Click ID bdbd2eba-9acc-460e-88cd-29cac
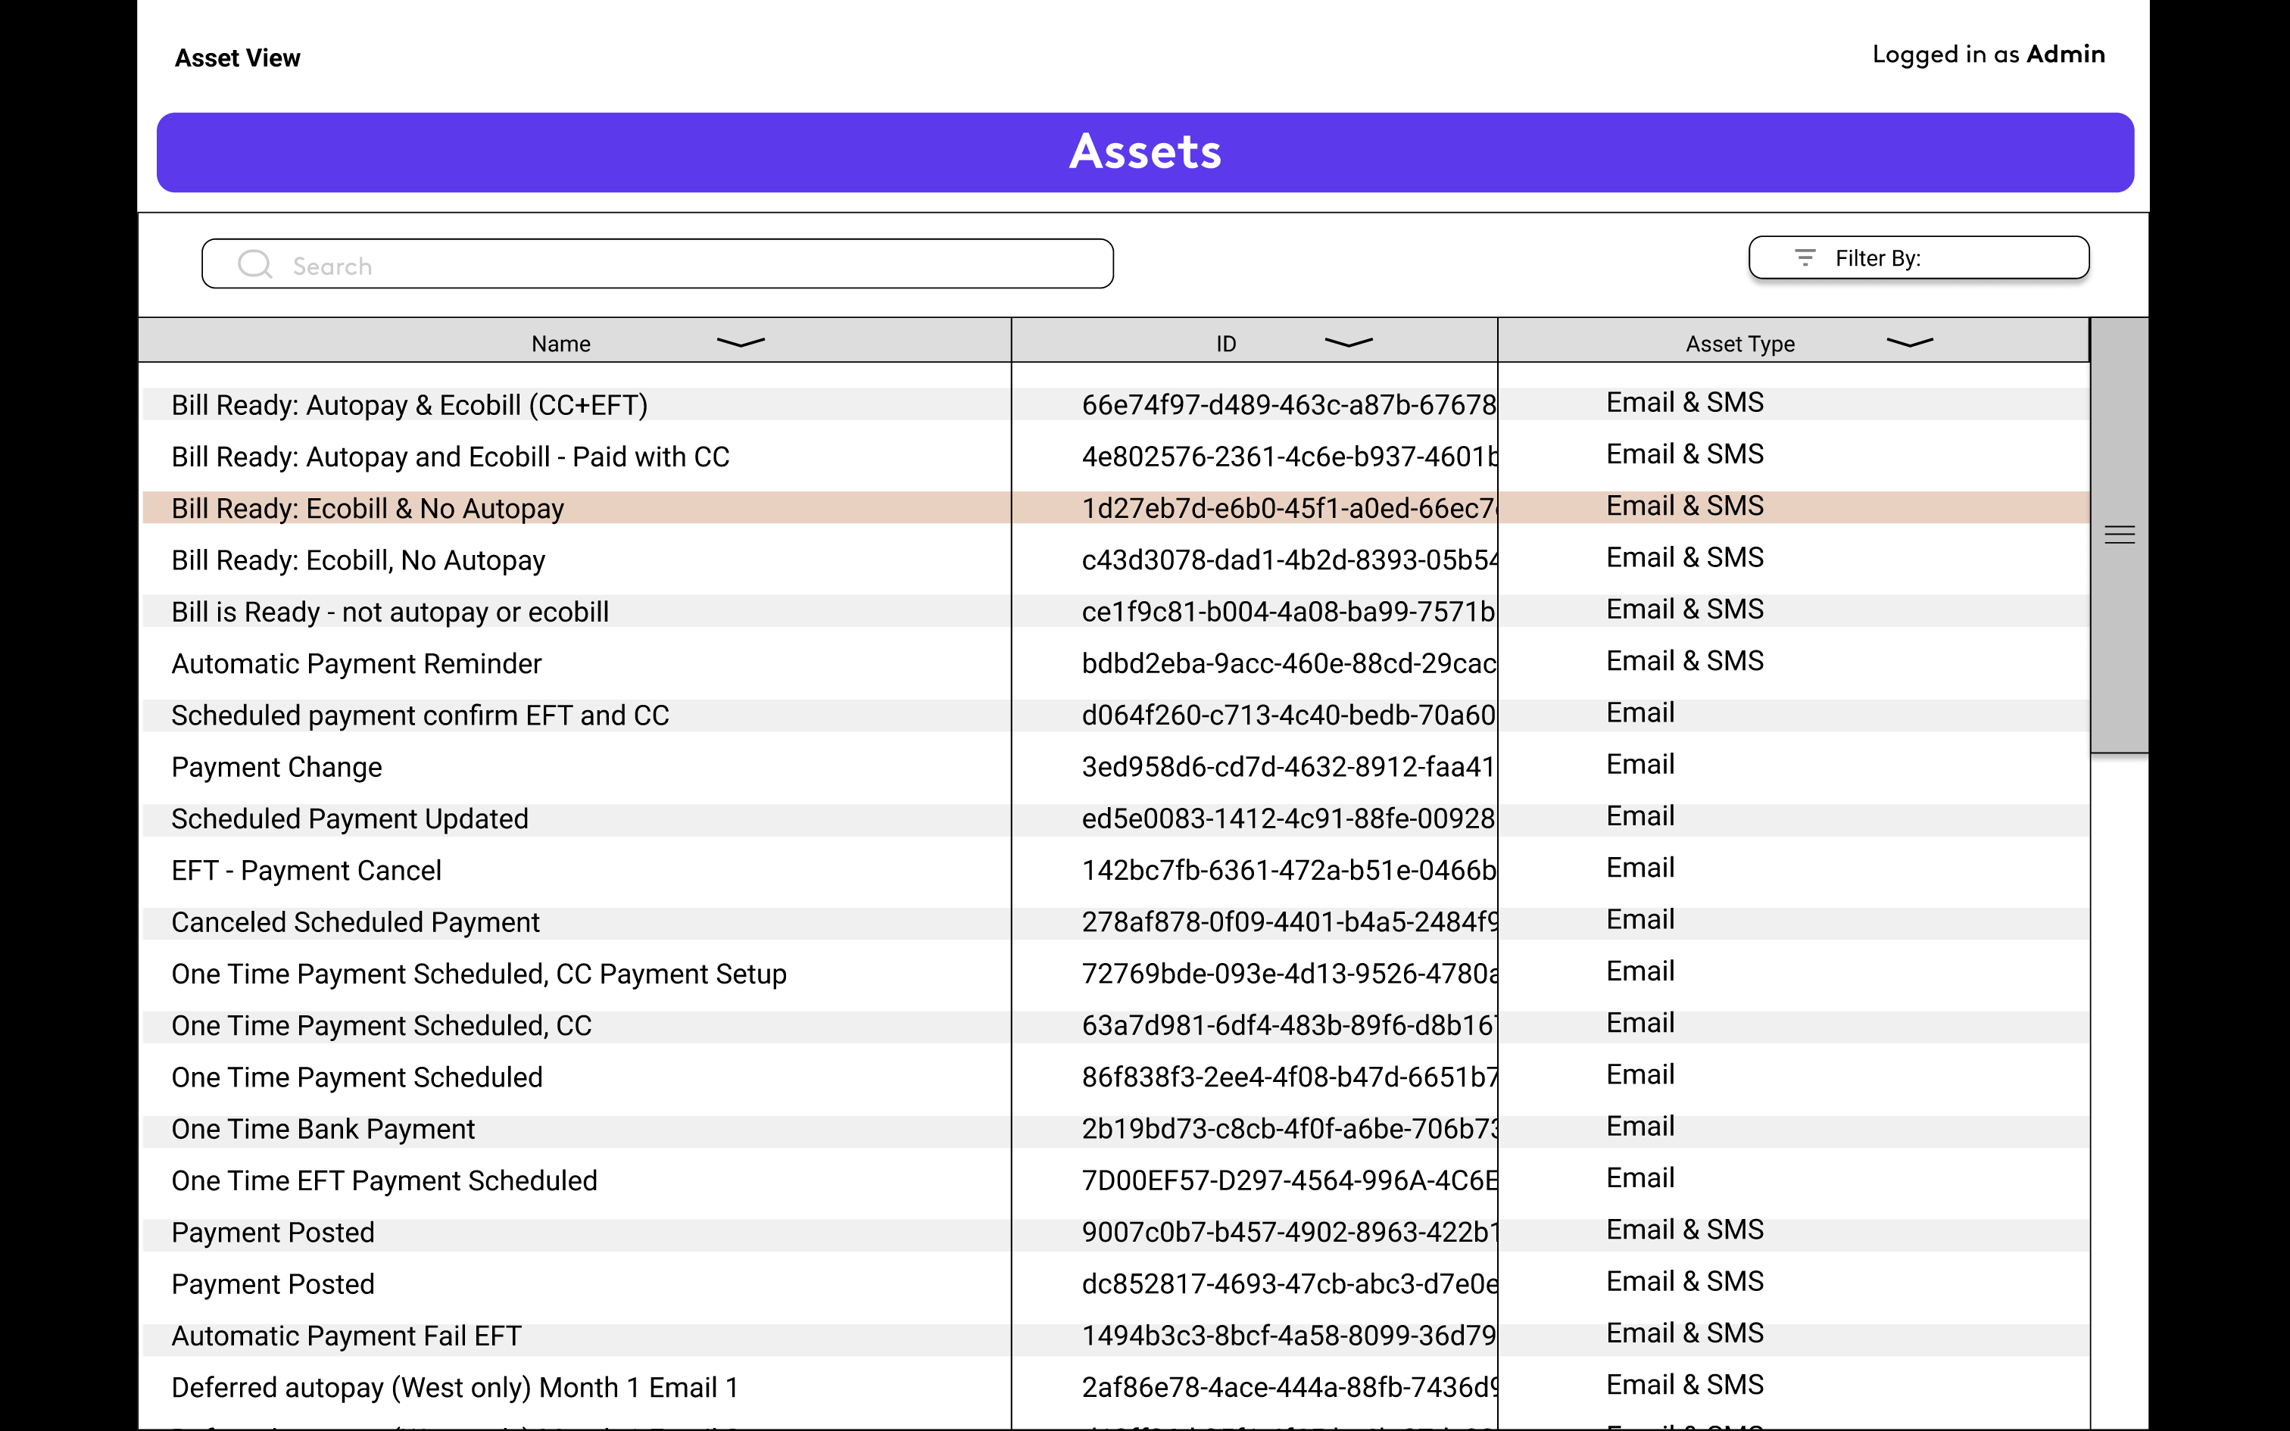The height and width of the screenshot is (1431, 2290). (1289, 662)
